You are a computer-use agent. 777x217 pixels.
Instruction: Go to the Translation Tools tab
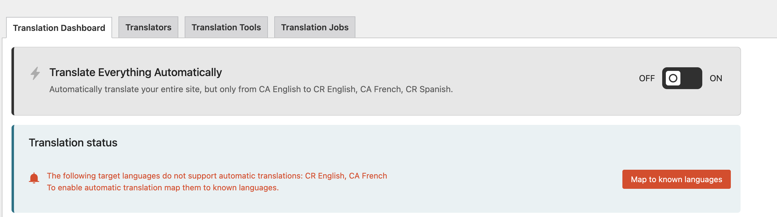pyautogui.click(x=226, y=27)
